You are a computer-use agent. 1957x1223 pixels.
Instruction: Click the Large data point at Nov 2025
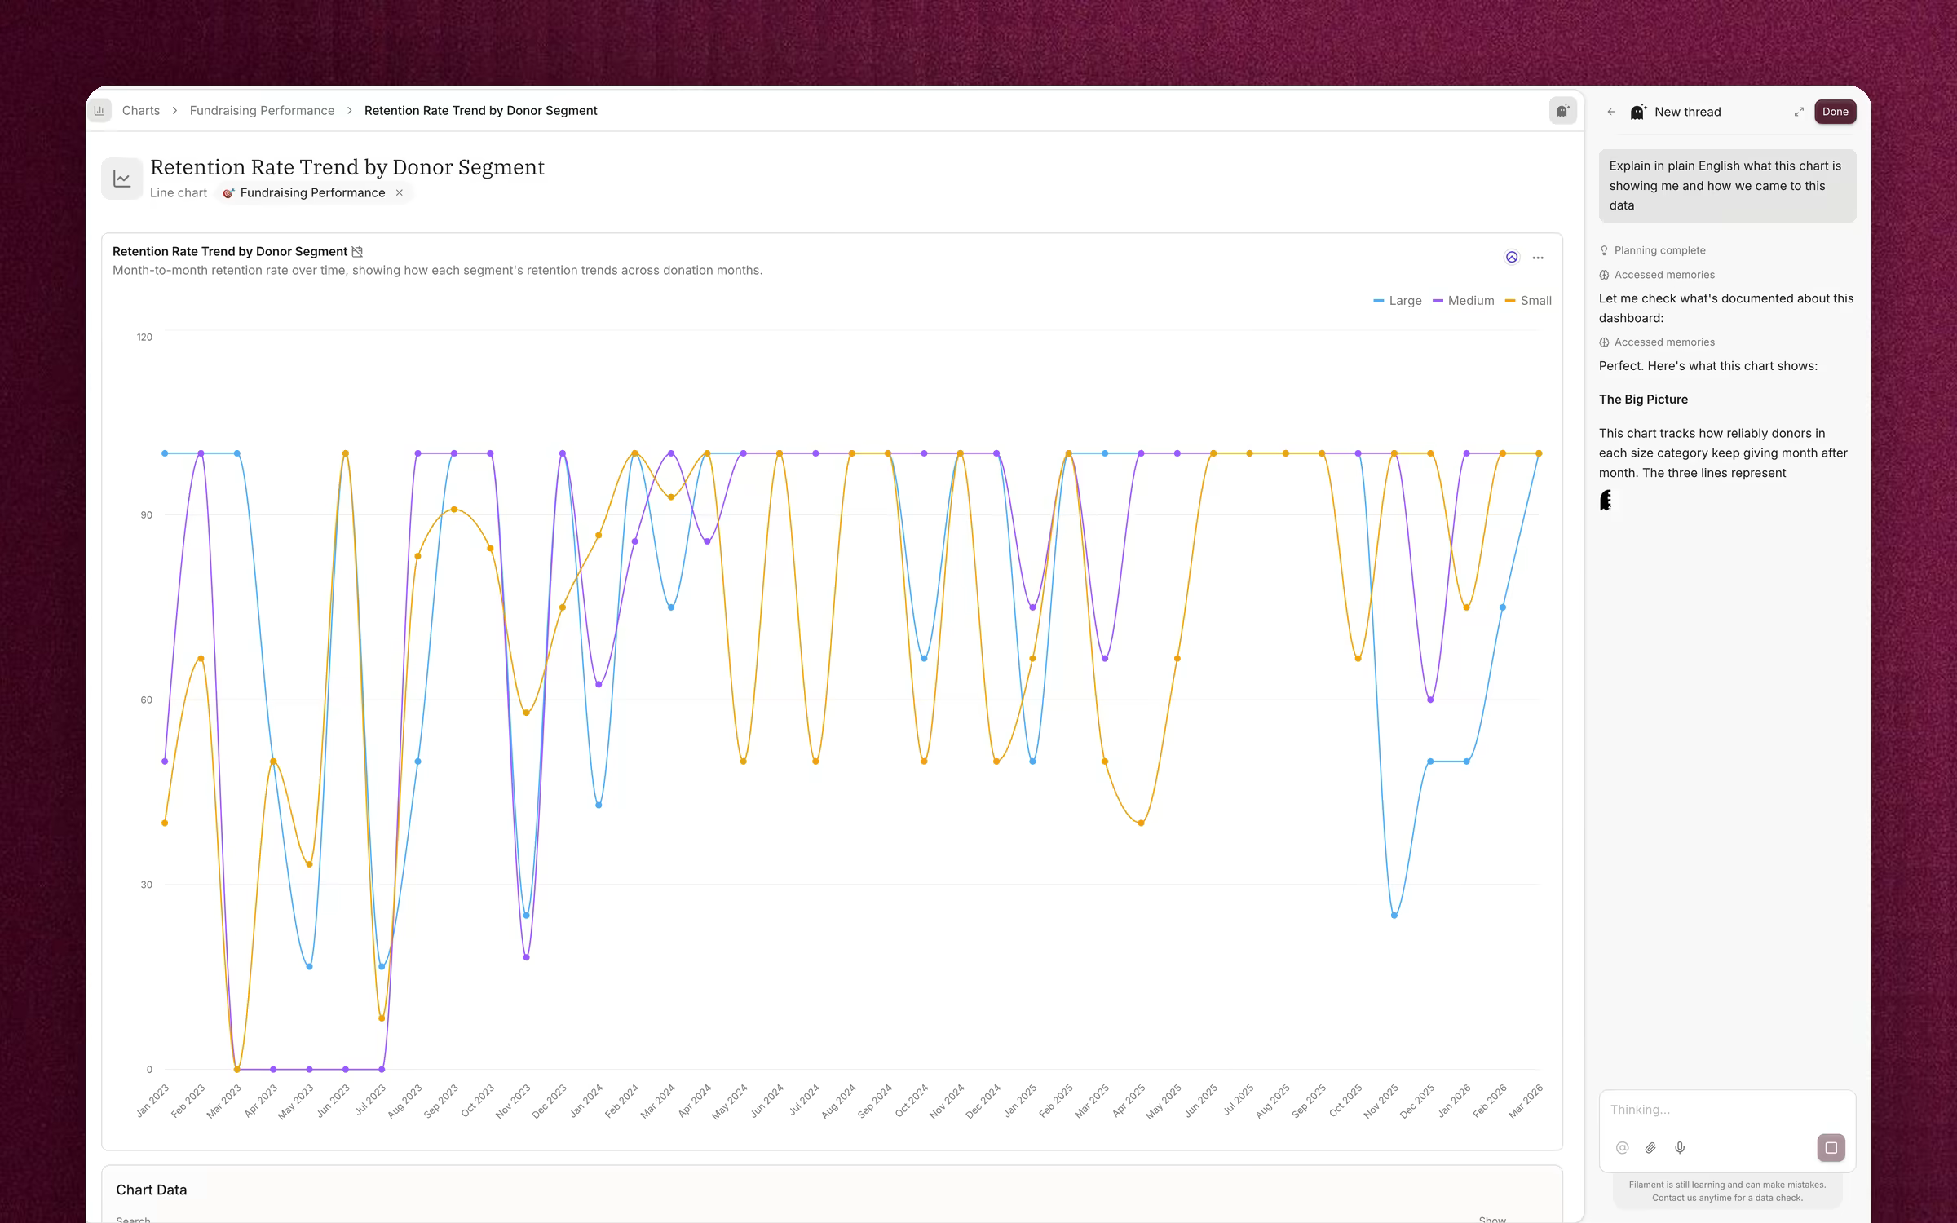1394,916
